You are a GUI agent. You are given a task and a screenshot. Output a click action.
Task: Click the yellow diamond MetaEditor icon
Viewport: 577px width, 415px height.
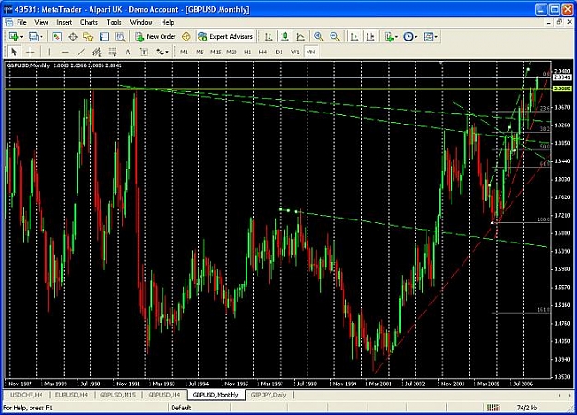point(186,37)
